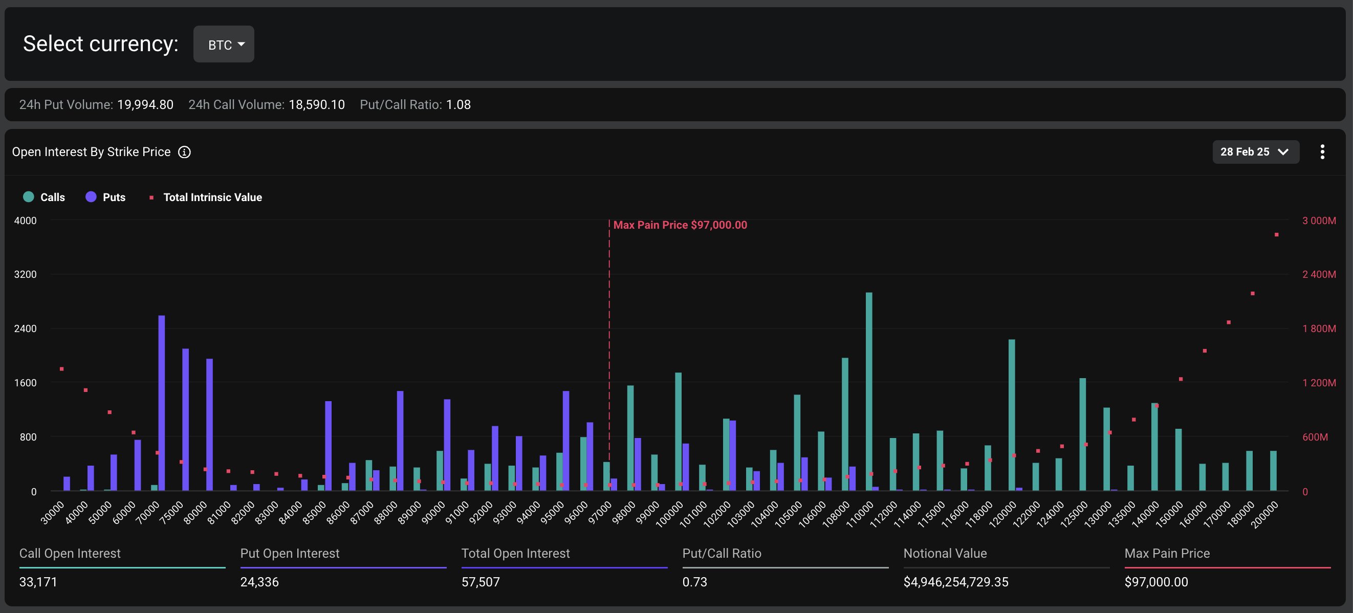The height and width of the screenshot is (613, 1353).
Task: Click the chevron in the 28 Feb 25 selector
Action: pos(1283,152)
